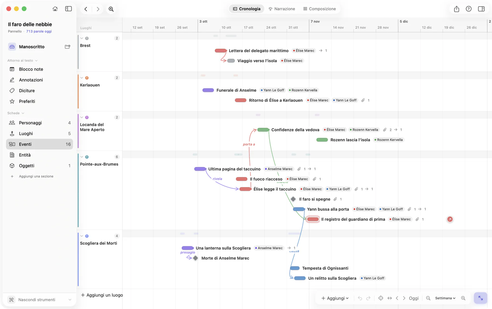Open the Luoghi section
Viewport: 492px width, 309px height.
[39, 134]
